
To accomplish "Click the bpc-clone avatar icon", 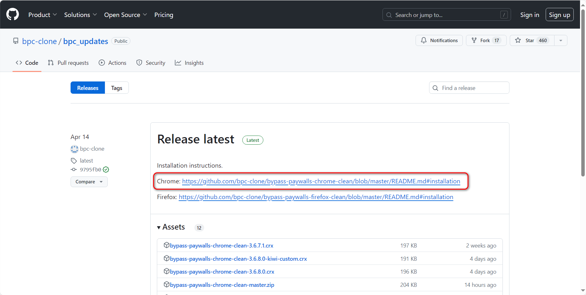I will [74, 149].
